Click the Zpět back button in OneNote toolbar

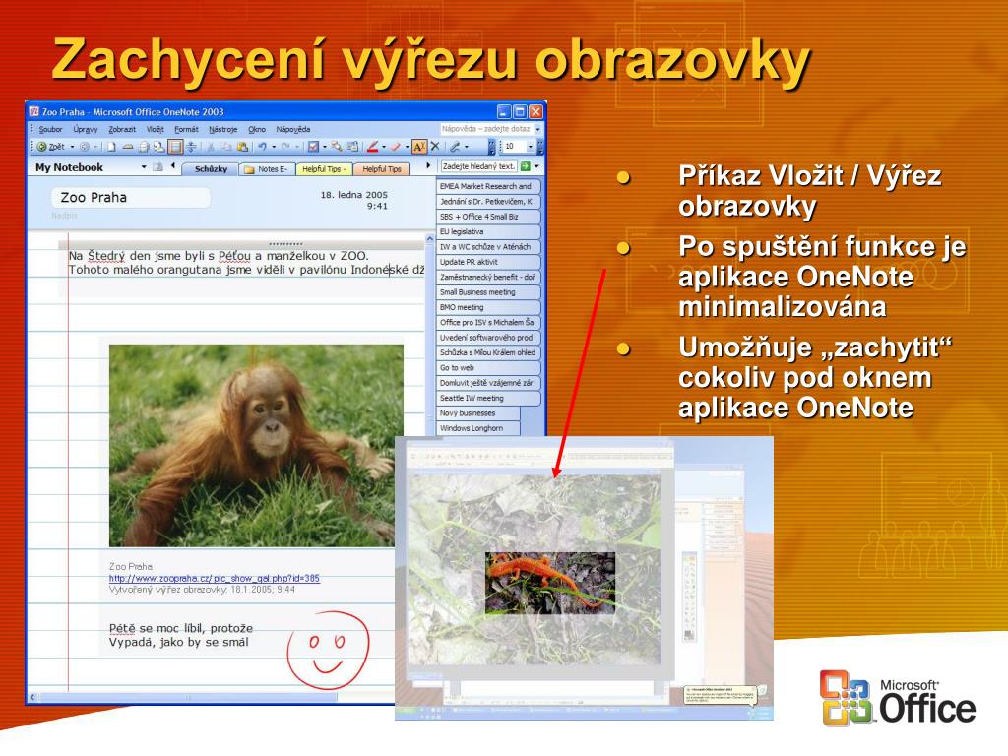(x=51, y=147)
